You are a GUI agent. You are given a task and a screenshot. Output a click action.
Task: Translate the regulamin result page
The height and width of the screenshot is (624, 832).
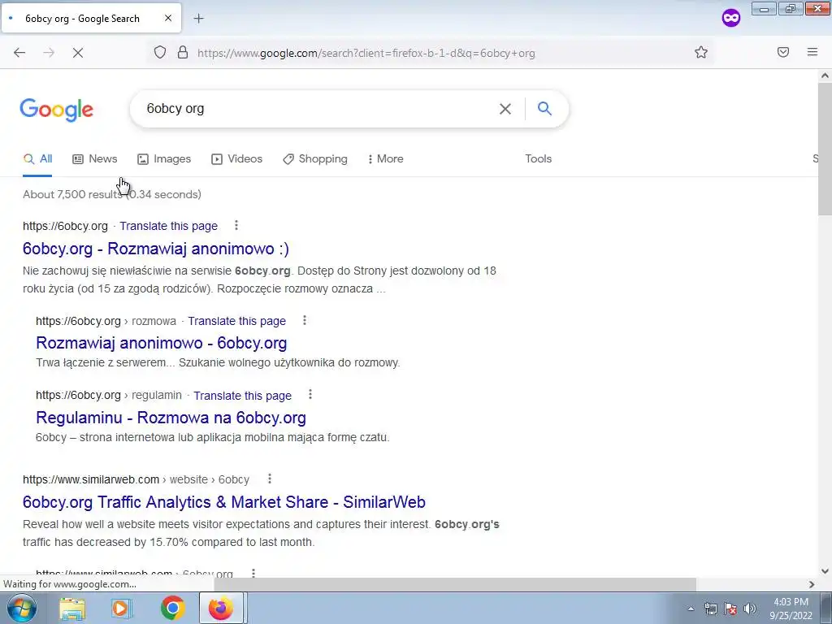[x=242, y=396]
